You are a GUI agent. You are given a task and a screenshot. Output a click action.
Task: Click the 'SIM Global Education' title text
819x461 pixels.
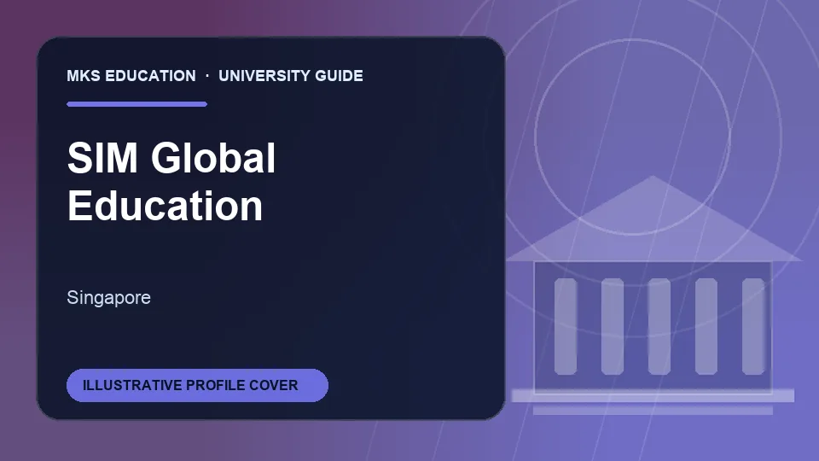(x=171, y=181)
